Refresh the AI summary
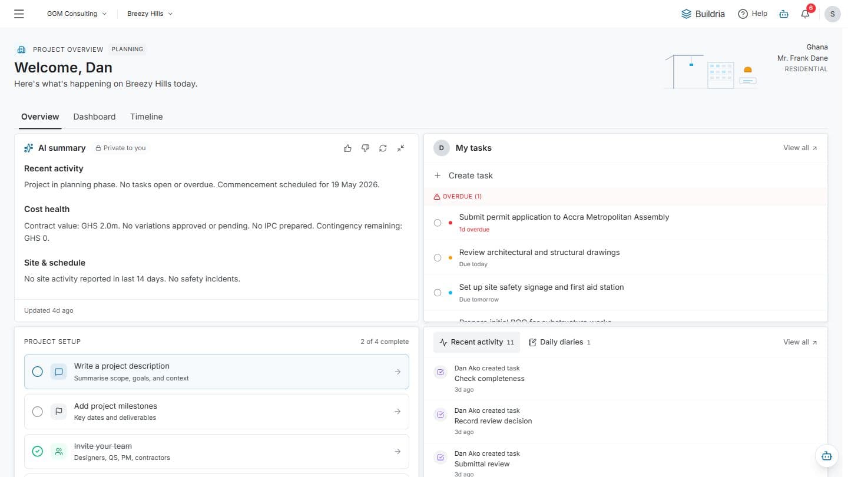 point(383,148)
